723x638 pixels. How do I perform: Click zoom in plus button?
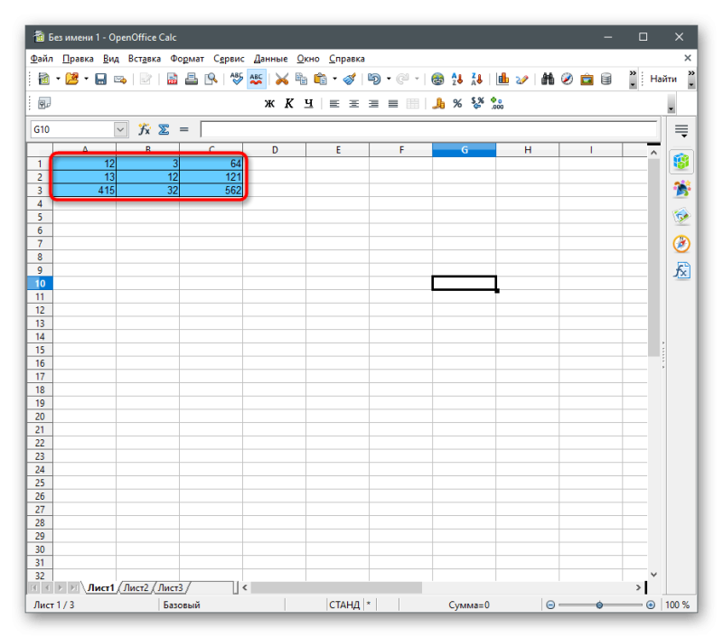click(x=651, y=605)
